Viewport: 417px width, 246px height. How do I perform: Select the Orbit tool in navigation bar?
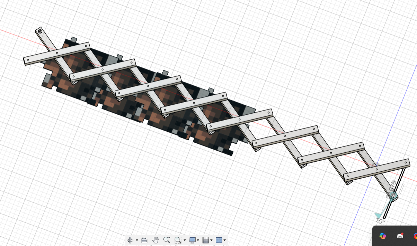[130, 240]
